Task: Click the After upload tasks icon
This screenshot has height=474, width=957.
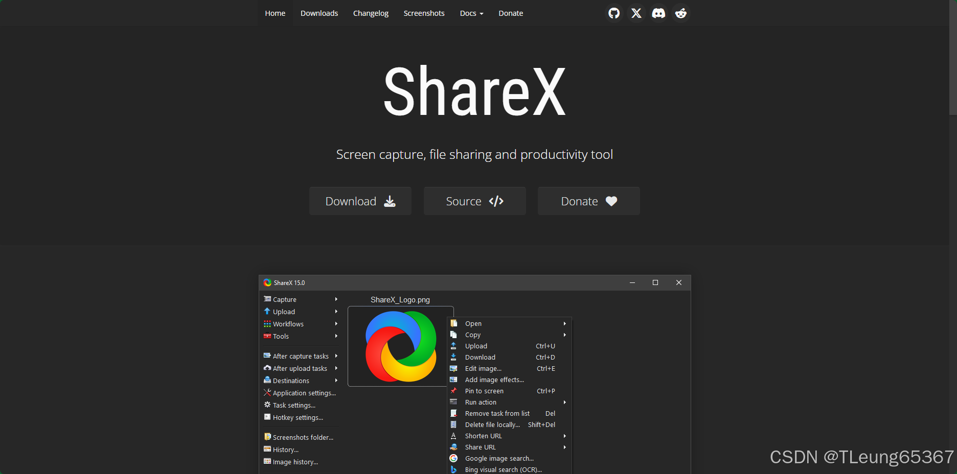Action: click(x=267, y=368)
